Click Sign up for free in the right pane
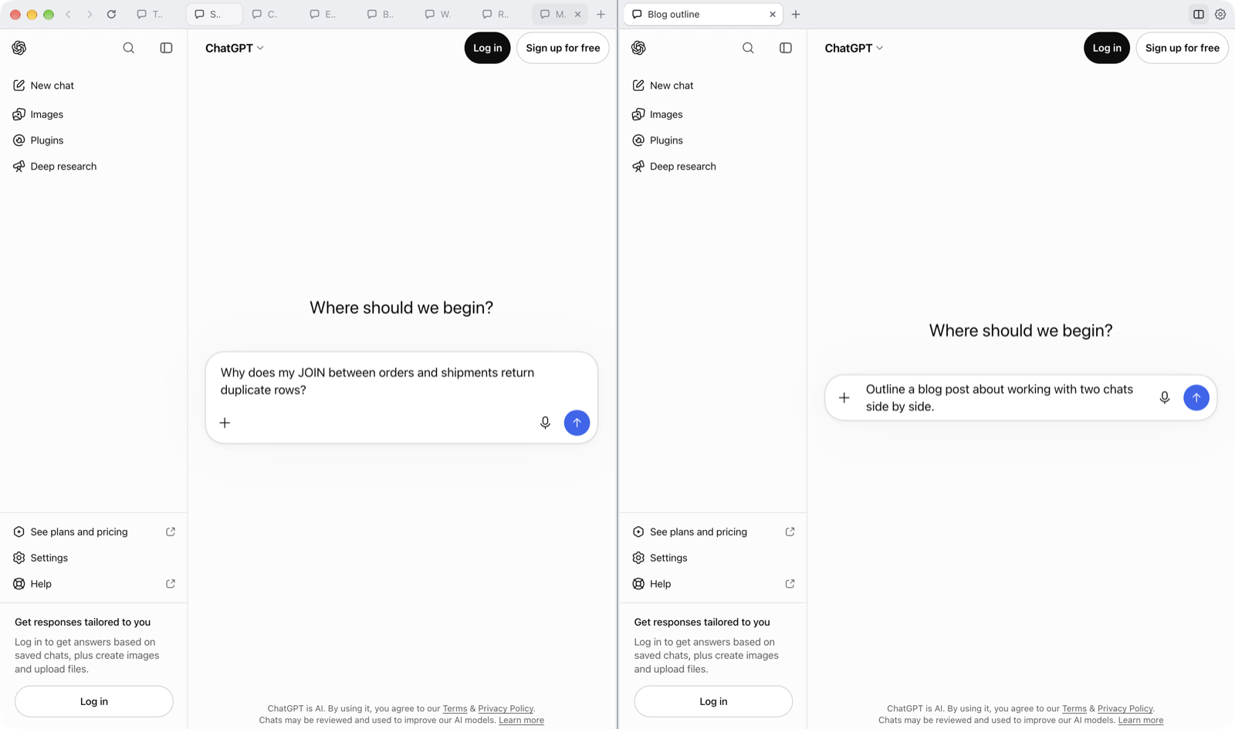This screenshot has width=1235, height=729. (x=1182, y=48)
